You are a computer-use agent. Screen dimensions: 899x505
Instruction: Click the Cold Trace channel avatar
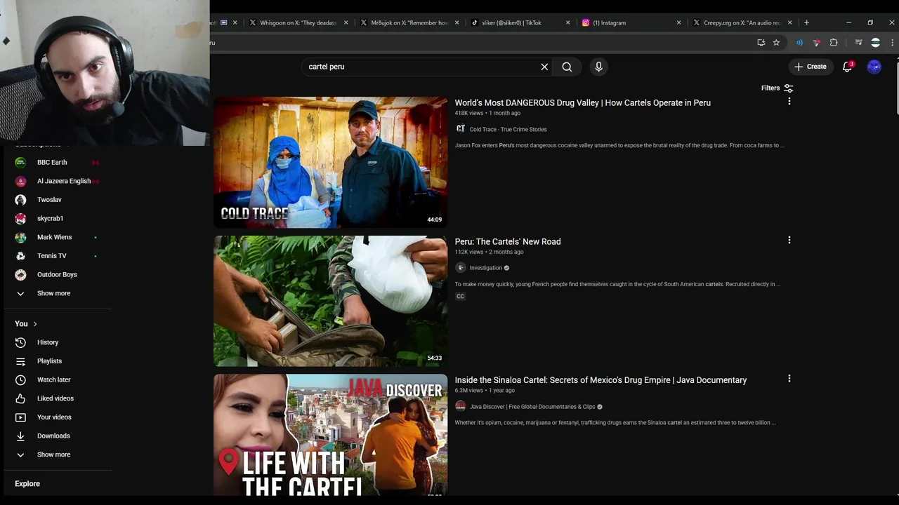point(460,129)
